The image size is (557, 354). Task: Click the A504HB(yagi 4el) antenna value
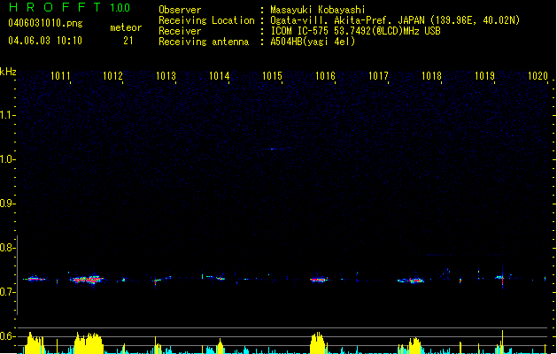tap(313, 42)
